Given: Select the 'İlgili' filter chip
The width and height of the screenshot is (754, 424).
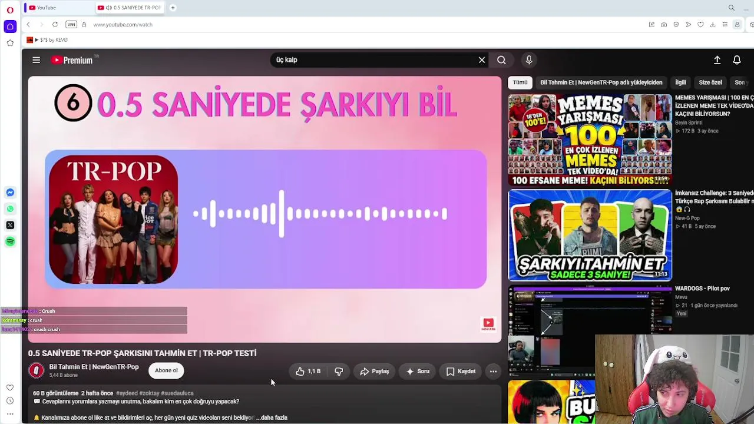Looking at the screenshot, I should point(680,82).
